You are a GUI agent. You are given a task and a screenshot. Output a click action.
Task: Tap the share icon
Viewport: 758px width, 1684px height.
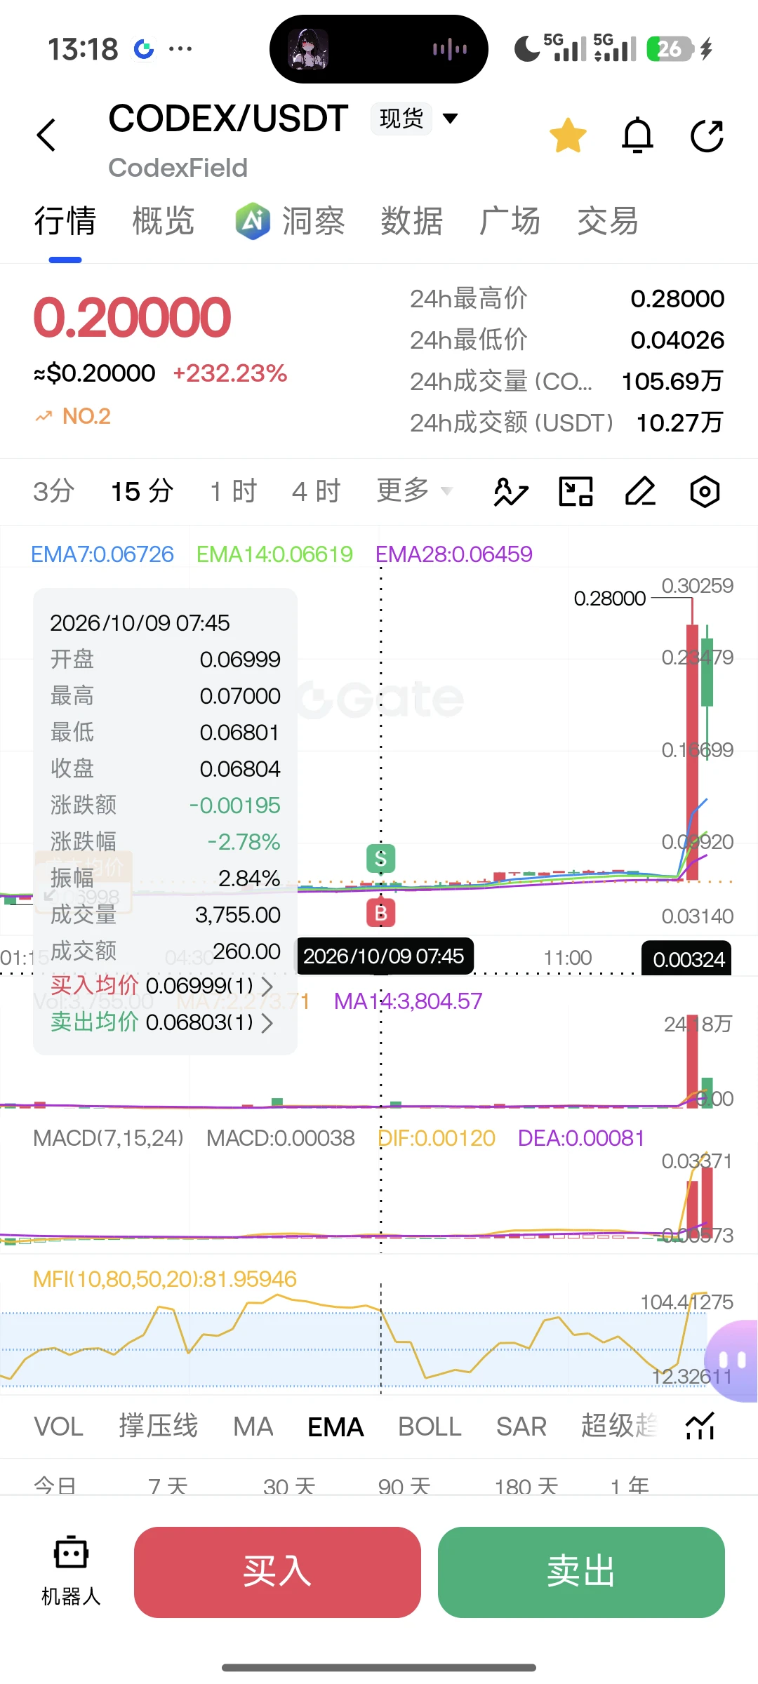point(707,135)
